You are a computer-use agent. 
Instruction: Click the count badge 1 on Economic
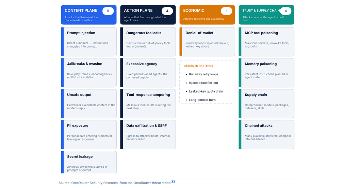coord(226,11)
